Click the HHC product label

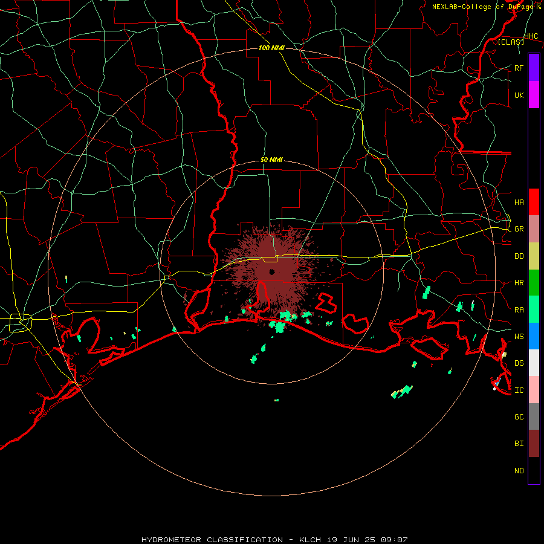pyautogui.click(x=531, y=36)
